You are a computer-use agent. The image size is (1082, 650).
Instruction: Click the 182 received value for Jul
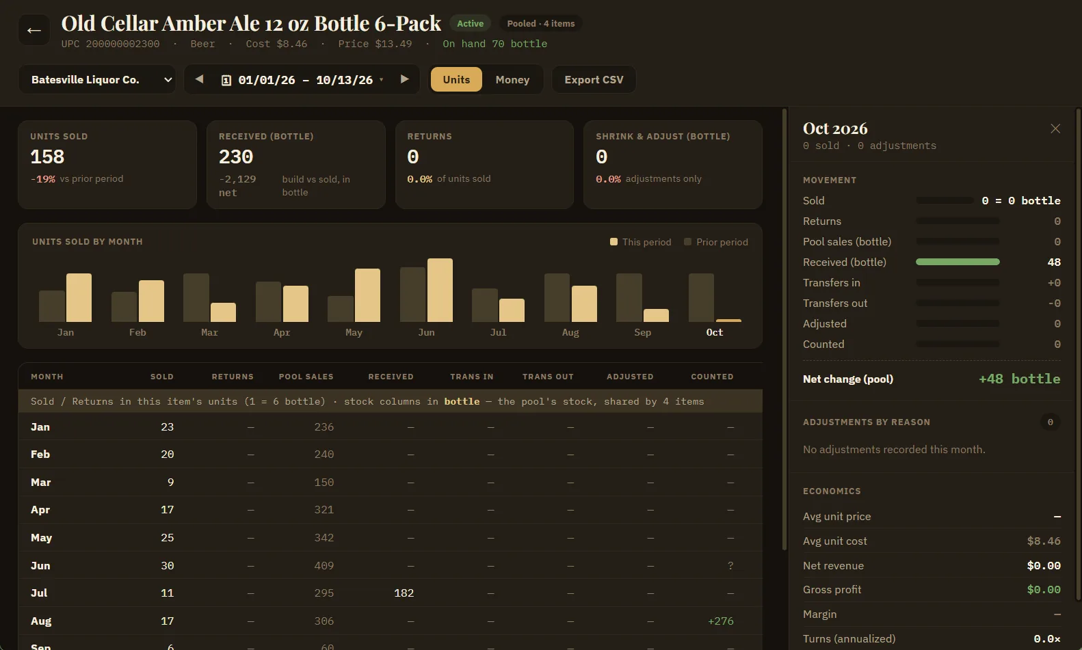404,593
